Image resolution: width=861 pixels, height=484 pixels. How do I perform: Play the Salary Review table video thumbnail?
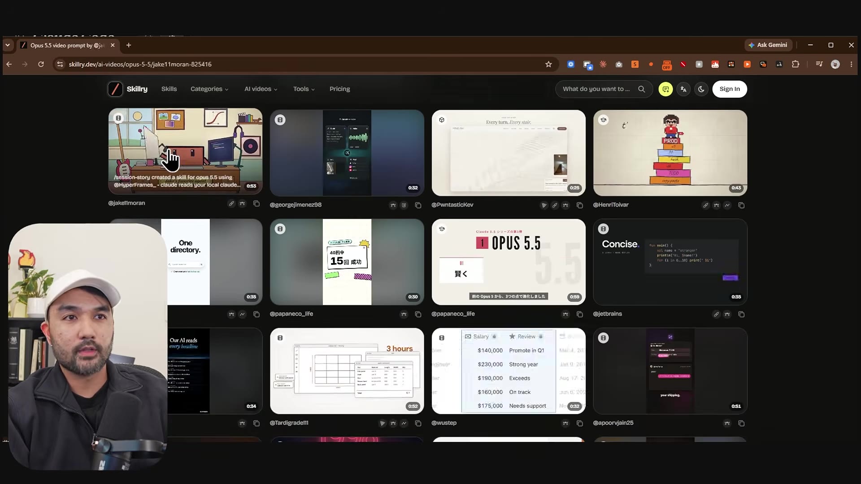coord(509,371)
